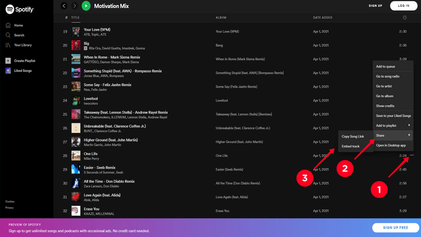Open Home from the sidebar
The height and width of the screenshot is (237, 421).
point(14,25)
